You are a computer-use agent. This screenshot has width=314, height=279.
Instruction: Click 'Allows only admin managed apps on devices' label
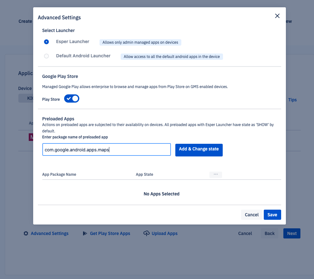pyautogui.click(x=140, y=42)
